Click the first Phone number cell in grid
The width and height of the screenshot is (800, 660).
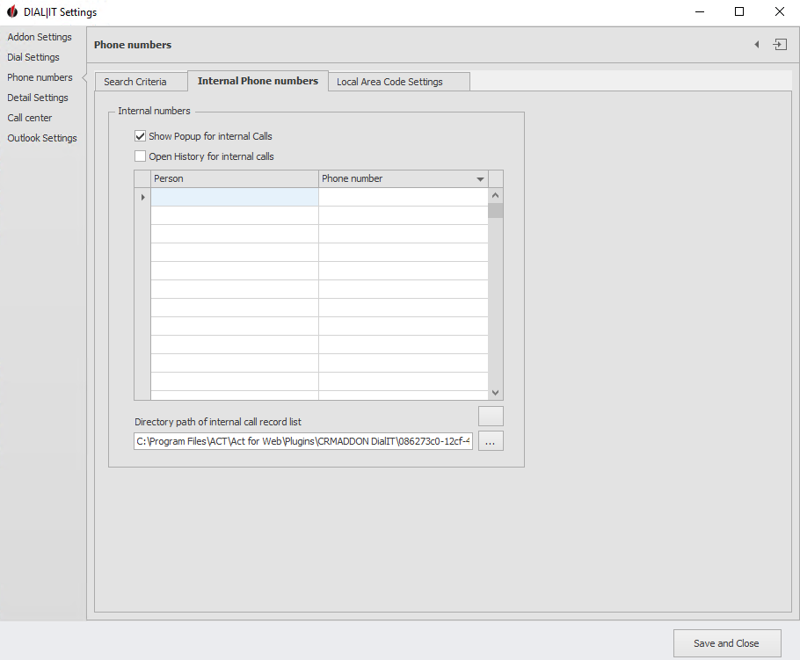[x=403, y=197]
